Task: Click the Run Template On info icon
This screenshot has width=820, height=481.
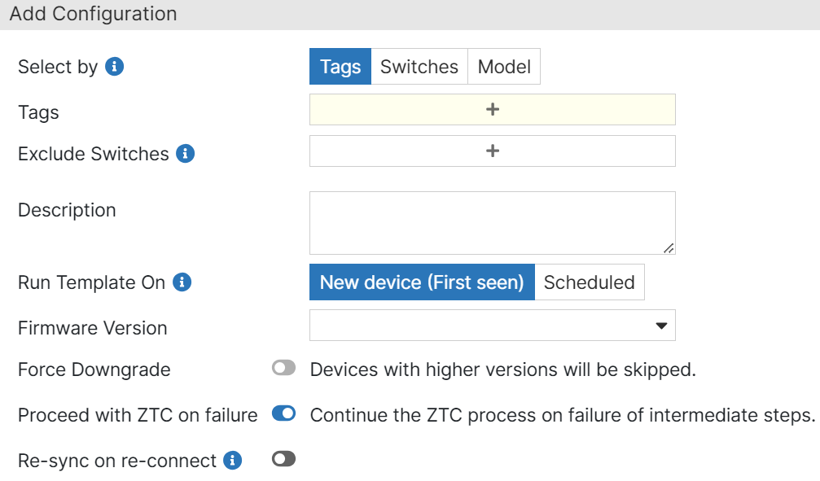Action: [x=184, y=282]
